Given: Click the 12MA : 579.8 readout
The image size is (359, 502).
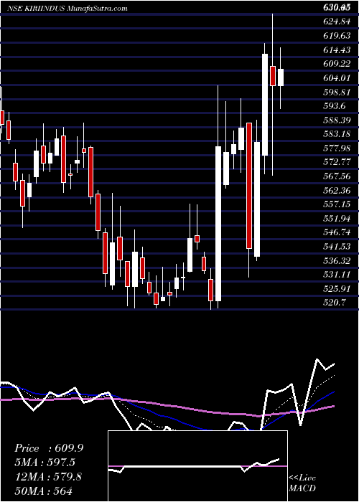Looking at the screenshot, I should pos(48,476).
